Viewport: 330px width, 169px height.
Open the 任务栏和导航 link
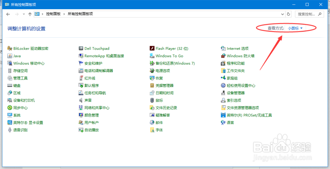point(95,93)
